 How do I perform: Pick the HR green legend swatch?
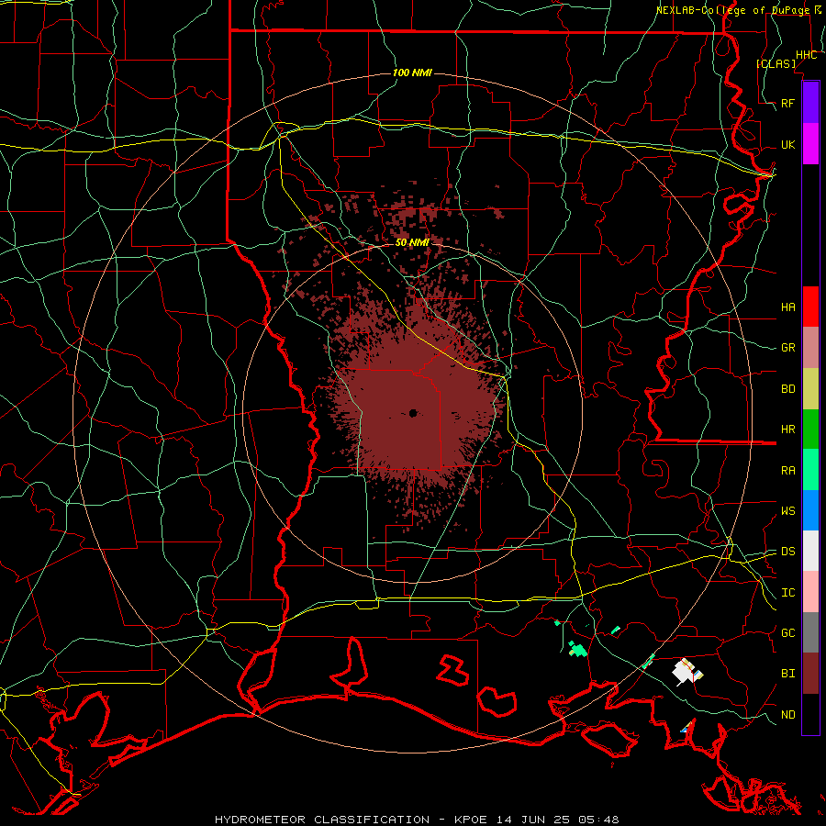coord(810,430)
